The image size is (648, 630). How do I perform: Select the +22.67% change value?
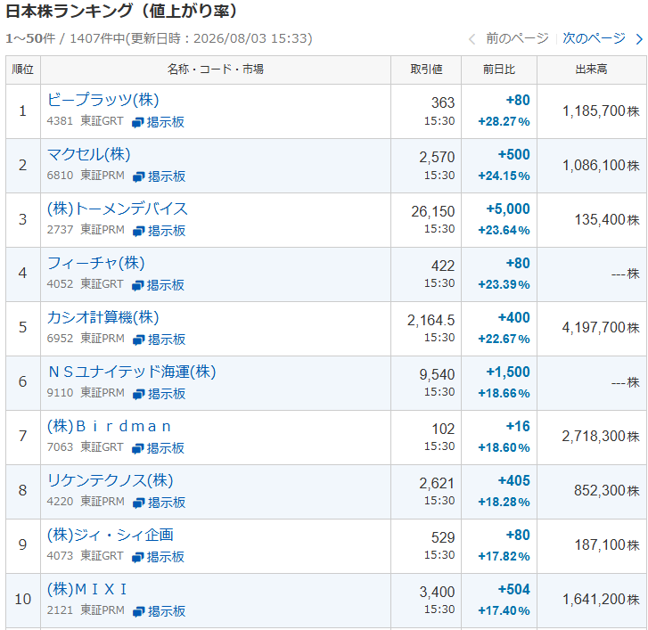coord(504,340)
